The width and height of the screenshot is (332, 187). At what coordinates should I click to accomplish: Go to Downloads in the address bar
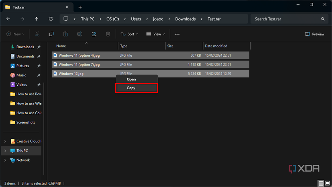pos(186,19)
